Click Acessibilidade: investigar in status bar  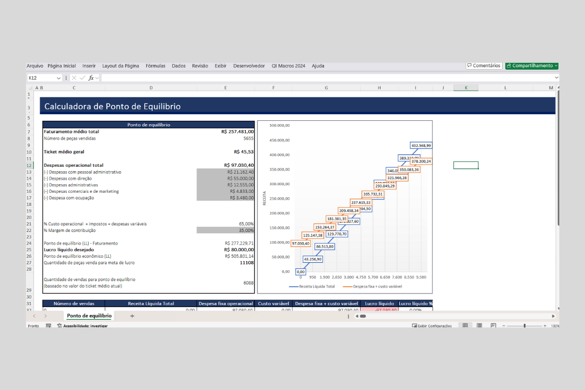point(85,326)
